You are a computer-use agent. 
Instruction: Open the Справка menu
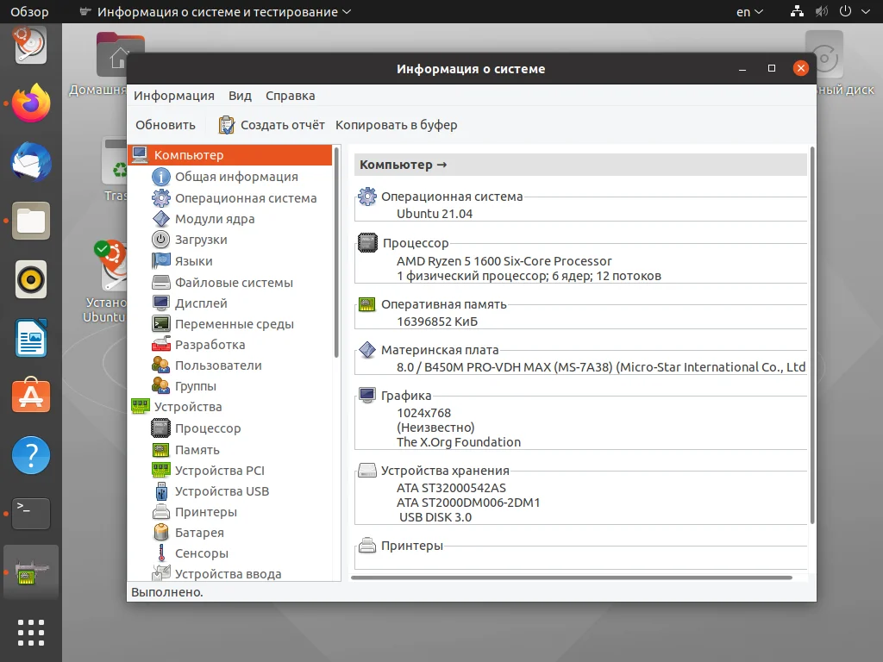[x=290, y=95]
